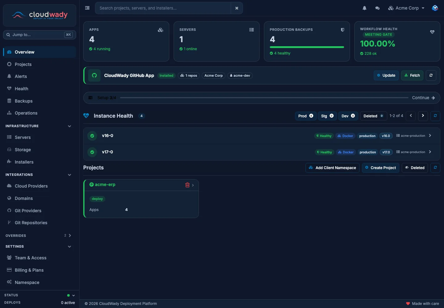Image resolution: width=444 pixels, height=308 pixels.
Task: Open the Jump to quick search
Action: (x=39, y=35)
